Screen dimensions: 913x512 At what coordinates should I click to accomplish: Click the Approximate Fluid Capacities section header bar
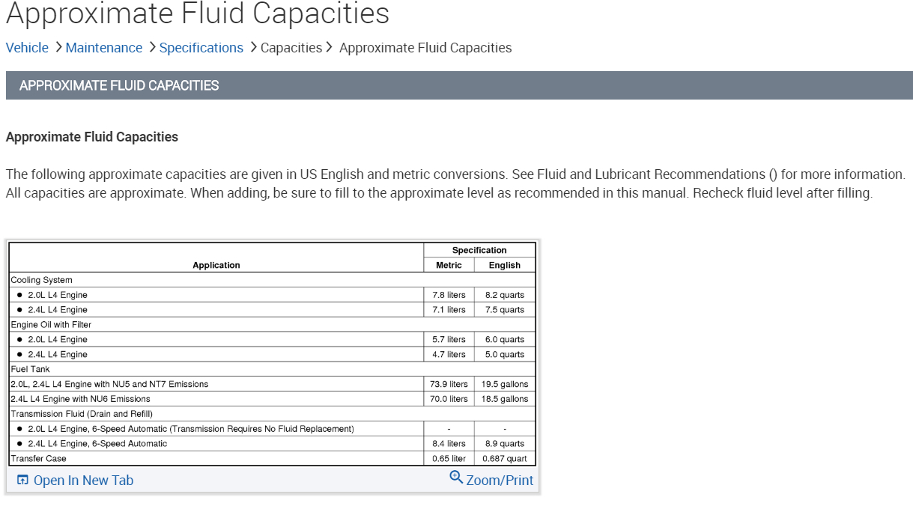pyautogui.click(x=458, y=85)
